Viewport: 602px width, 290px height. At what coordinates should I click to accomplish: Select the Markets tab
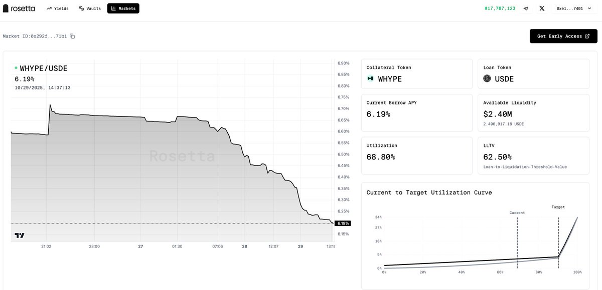123,8
